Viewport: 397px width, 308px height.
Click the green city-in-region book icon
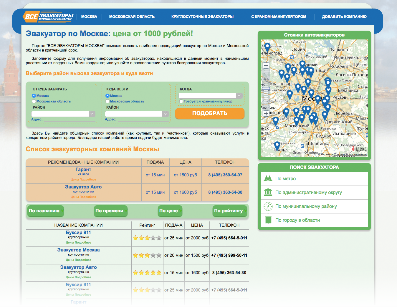tap(268, 220)
